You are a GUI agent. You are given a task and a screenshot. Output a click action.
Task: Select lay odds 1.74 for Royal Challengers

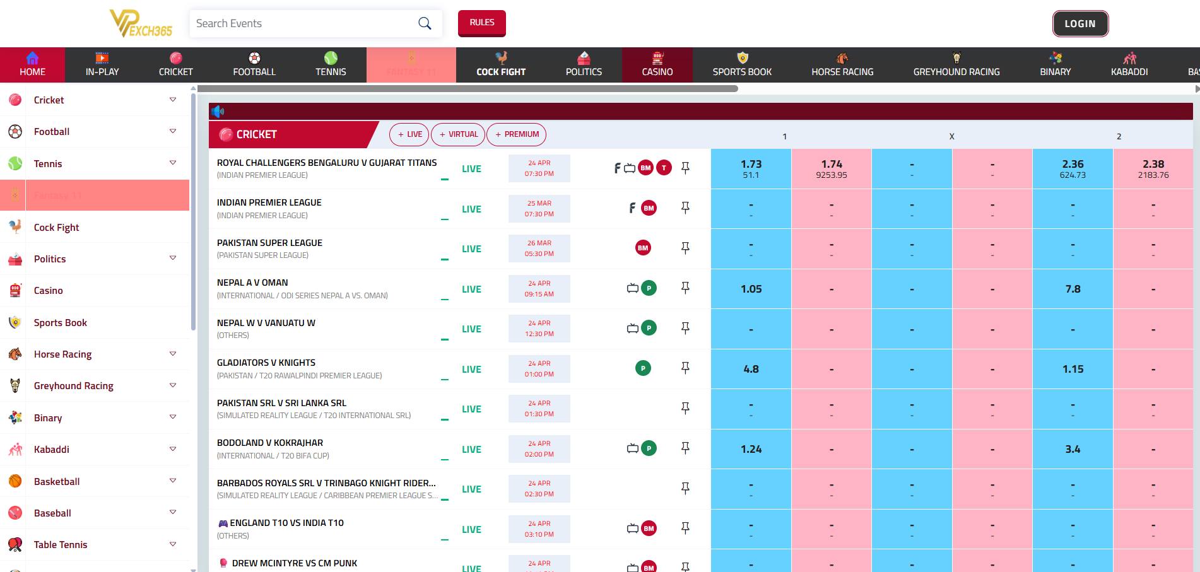pyautogui.click(x=832, y=168)
